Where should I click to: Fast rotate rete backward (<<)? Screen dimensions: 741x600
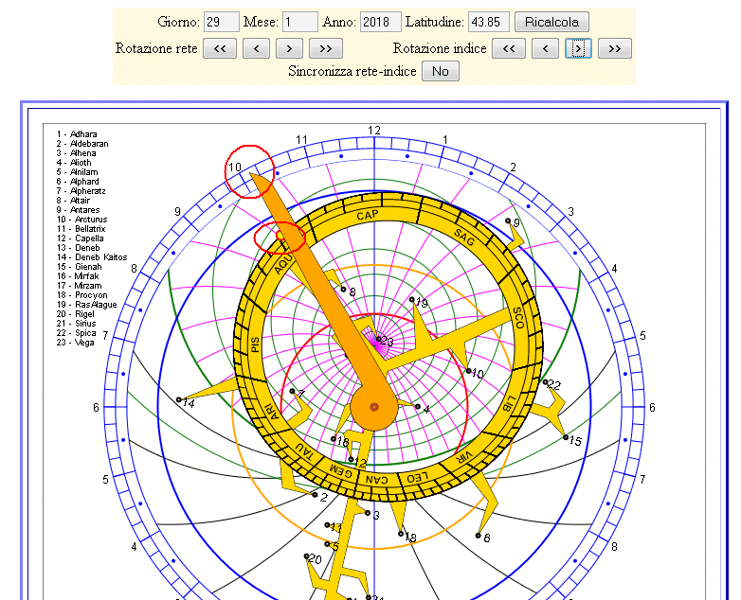(219, 48)
